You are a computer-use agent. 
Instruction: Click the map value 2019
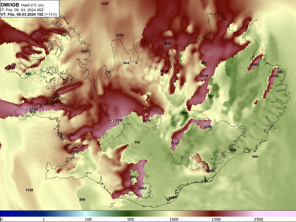pos(204,76)
